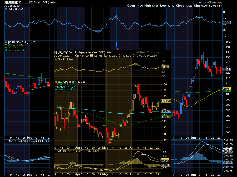Click the green Volume undef legend icon
The image size is (237, 177).
pyautogui.click(x=6, y=50)
